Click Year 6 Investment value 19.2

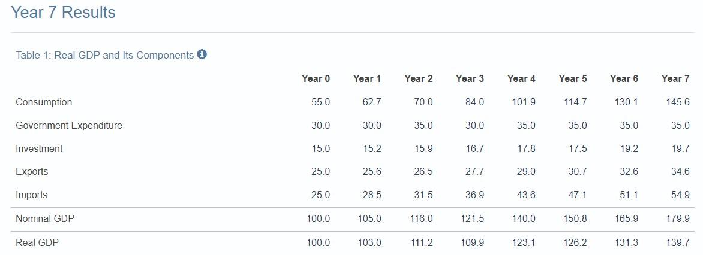pyautogui.click(x=629, y=148)
